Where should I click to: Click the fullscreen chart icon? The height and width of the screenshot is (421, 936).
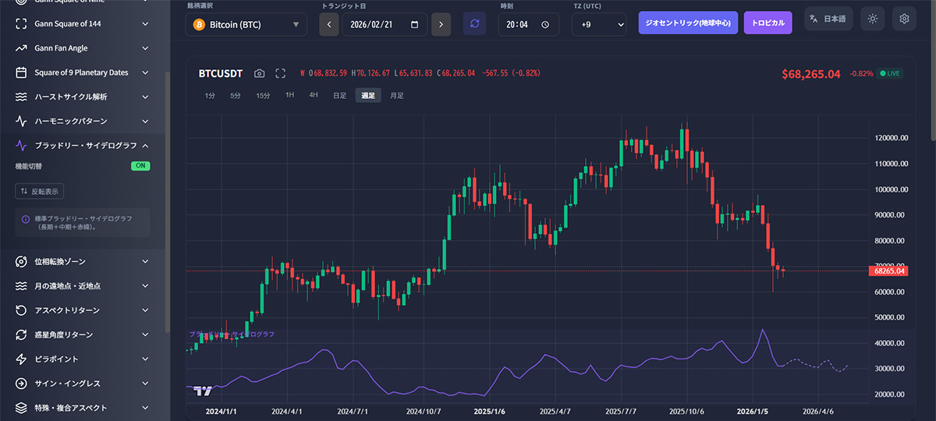point(280,73)
